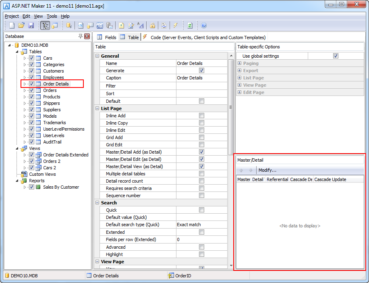This screenshot has width=369, height=283.
Task: Collapse the General property group
Action: click(x=97, y=56)
